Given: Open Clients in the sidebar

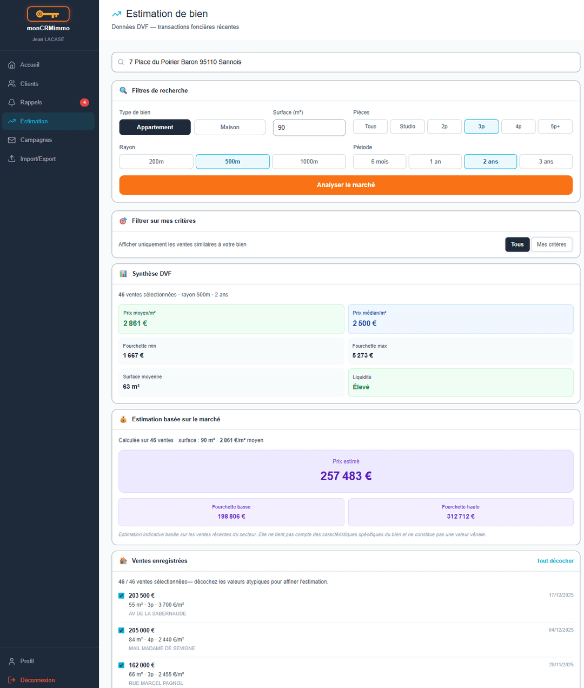Looking at the screenshot, I should pos(48,84).
